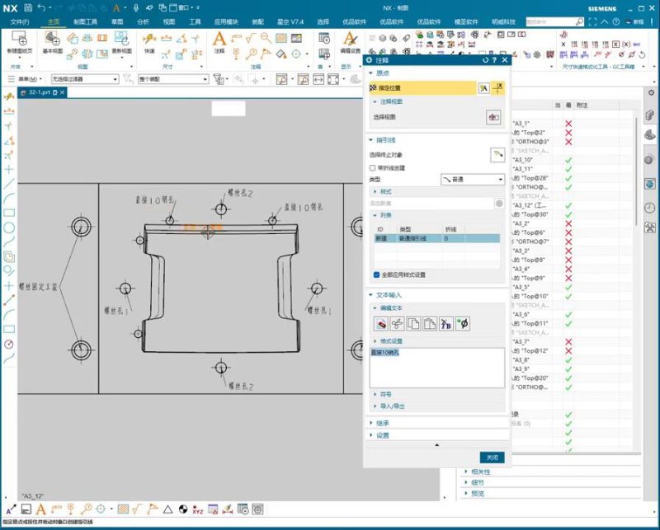This screenshot has height=530, width=660.
Task: Click the cut text scissors icon
Action: (397, 324)
